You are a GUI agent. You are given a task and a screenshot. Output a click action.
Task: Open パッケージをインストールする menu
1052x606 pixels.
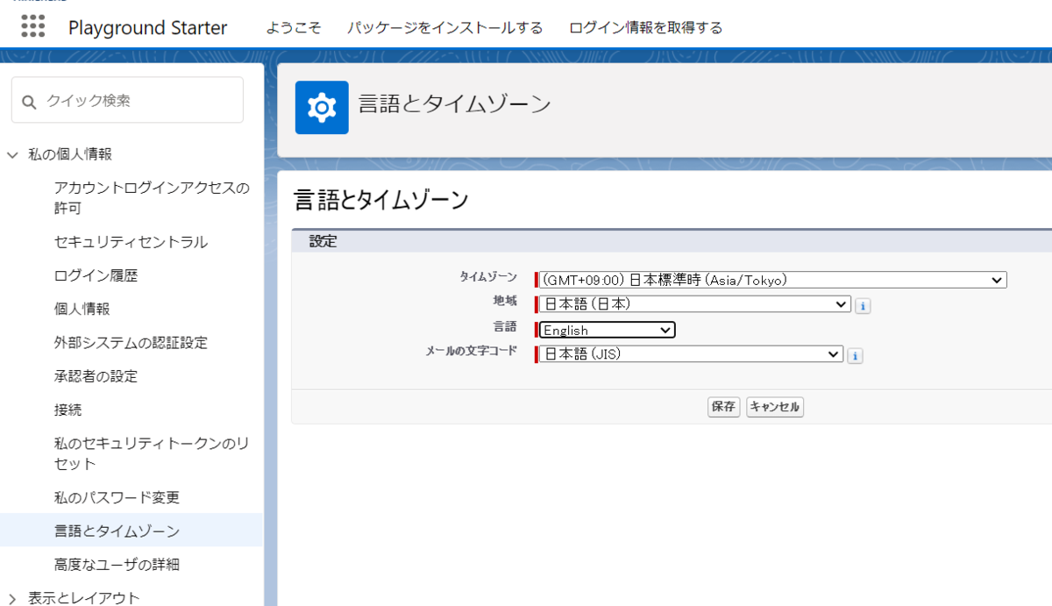(444, 27)
